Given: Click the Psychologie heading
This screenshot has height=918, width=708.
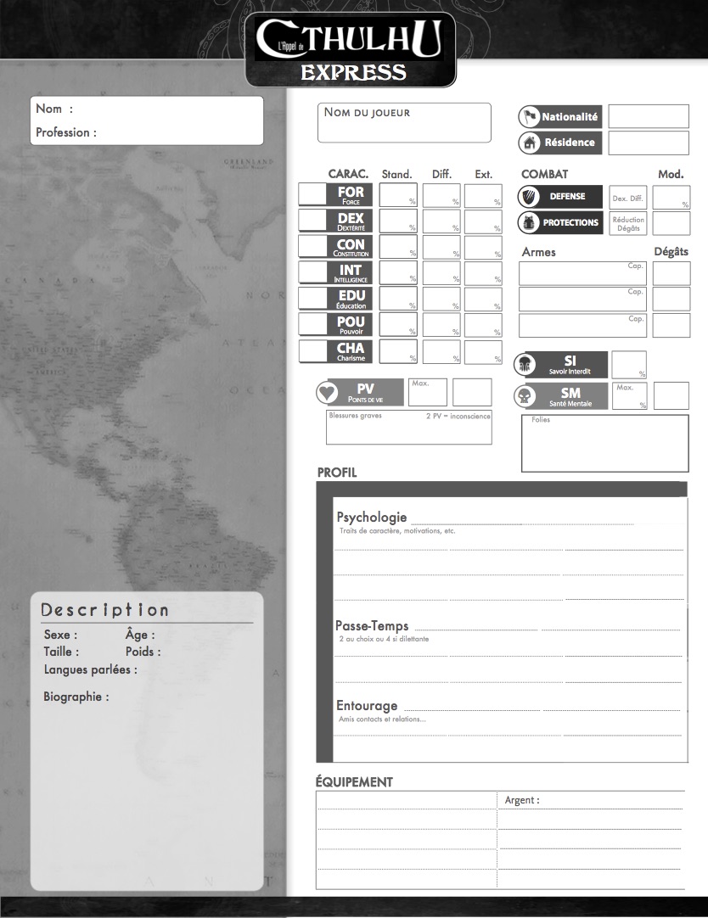Looking at the screenshot, I should (x=372, y=517).
